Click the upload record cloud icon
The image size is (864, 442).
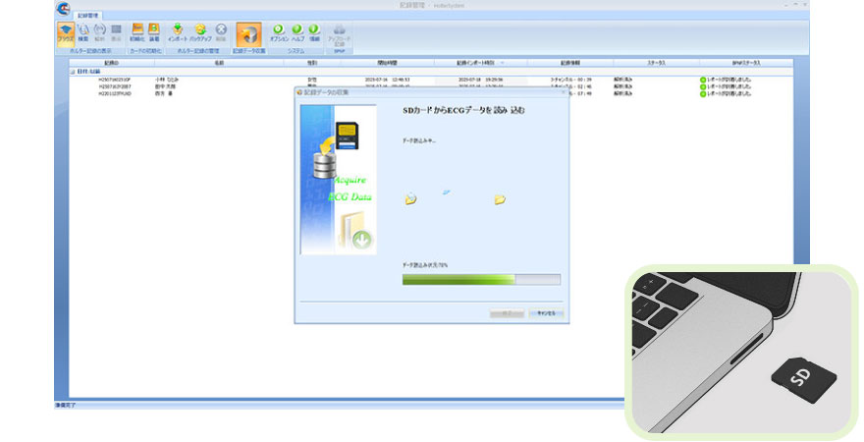[341, 32]
